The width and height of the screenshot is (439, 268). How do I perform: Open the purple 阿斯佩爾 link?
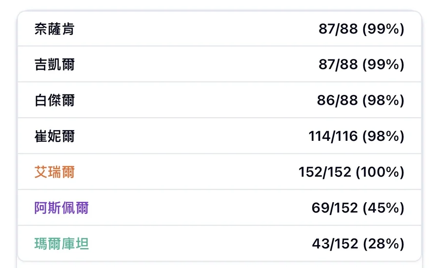[61, 208]
